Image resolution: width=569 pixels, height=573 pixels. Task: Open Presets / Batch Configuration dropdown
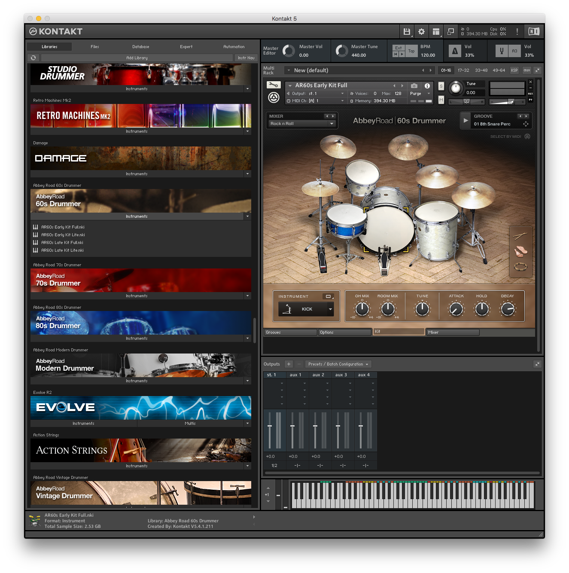click(338, 364)
